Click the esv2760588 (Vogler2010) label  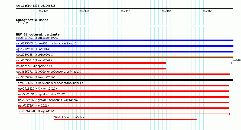coord(35,55)
